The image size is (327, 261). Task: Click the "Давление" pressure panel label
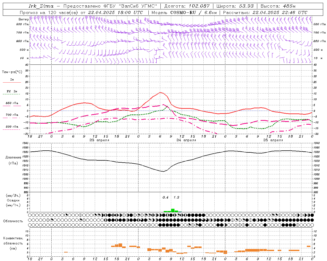click(x=13, y=158)
